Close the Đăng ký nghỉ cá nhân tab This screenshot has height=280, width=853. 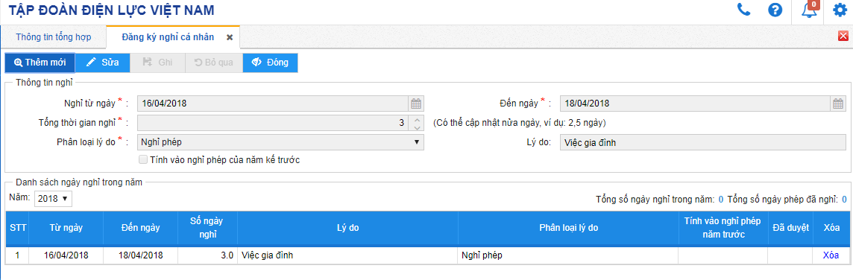(230, 37)
